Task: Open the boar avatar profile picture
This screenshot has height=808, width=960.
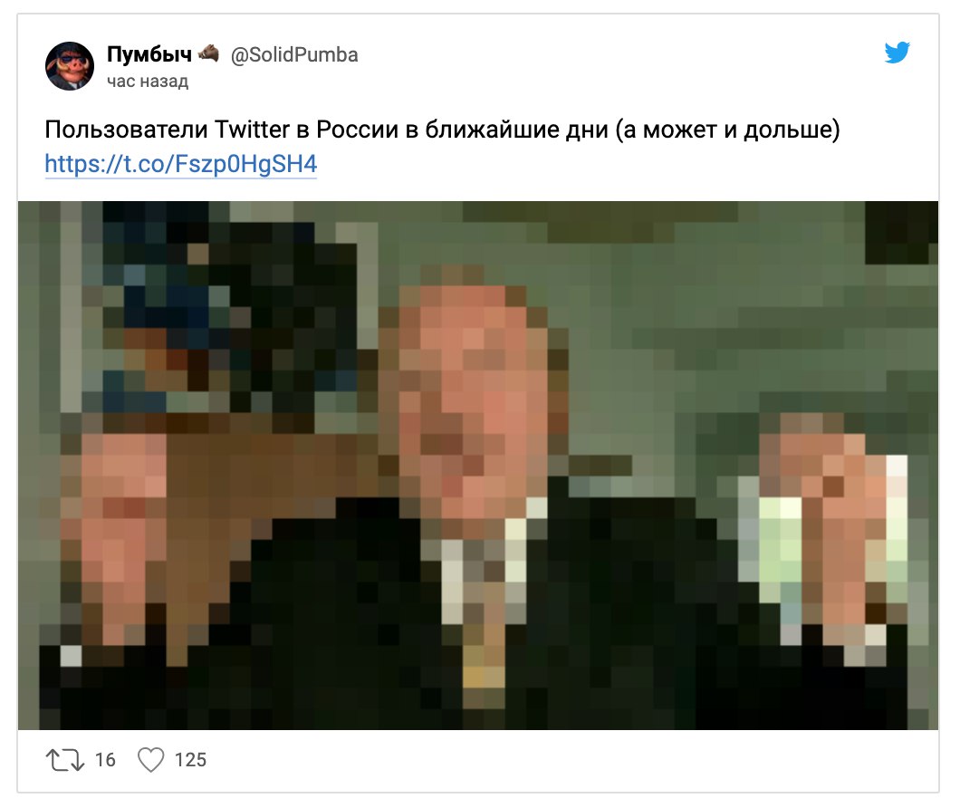Action: (70, 66)
